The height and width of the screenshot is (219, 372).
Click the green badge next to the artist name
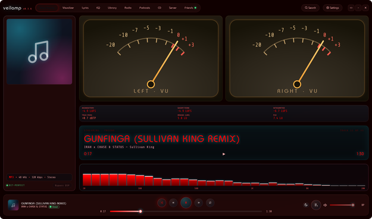coord(54,207)
